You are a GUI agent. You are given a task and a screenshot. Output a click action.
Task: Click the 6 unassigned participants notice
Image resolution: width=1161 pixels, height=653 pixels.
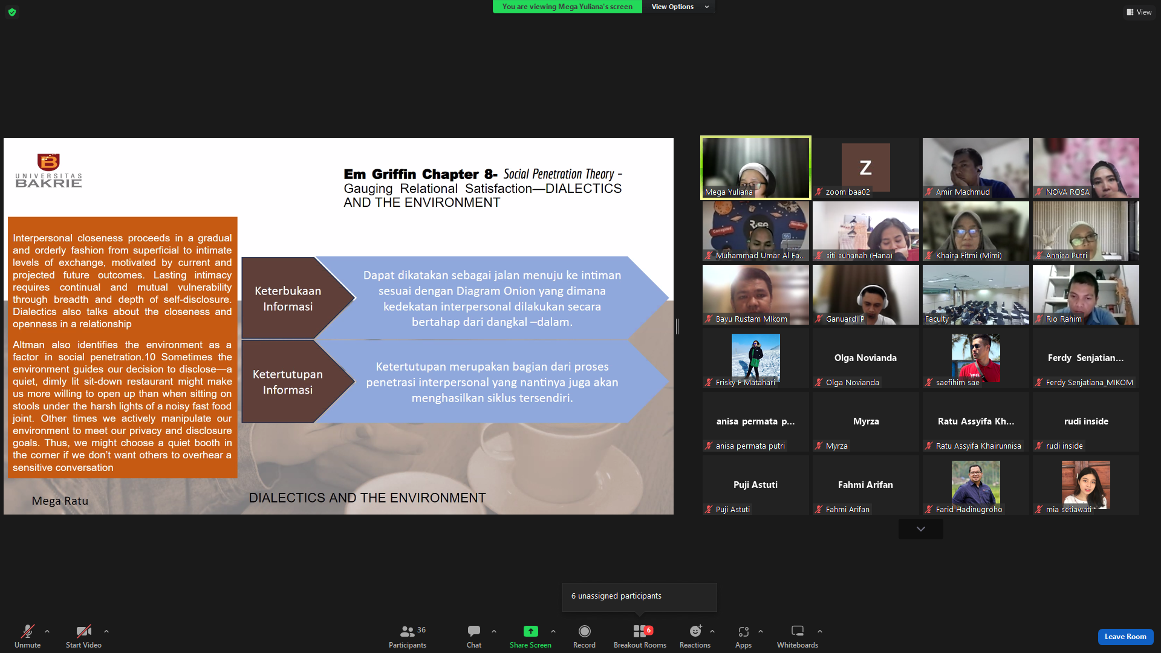(640, 596)
